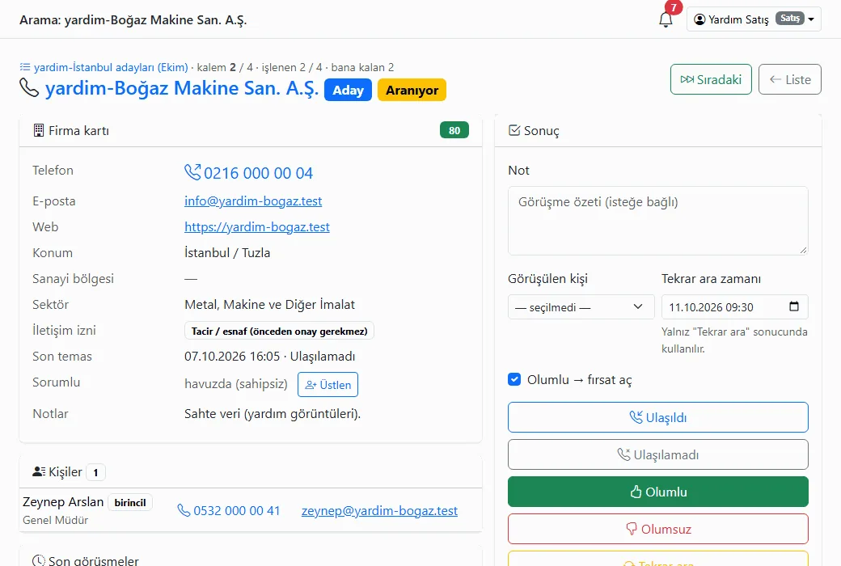Click the checkbox icon in Sonuç header
The image size is (841, 566).
[513, 130]
